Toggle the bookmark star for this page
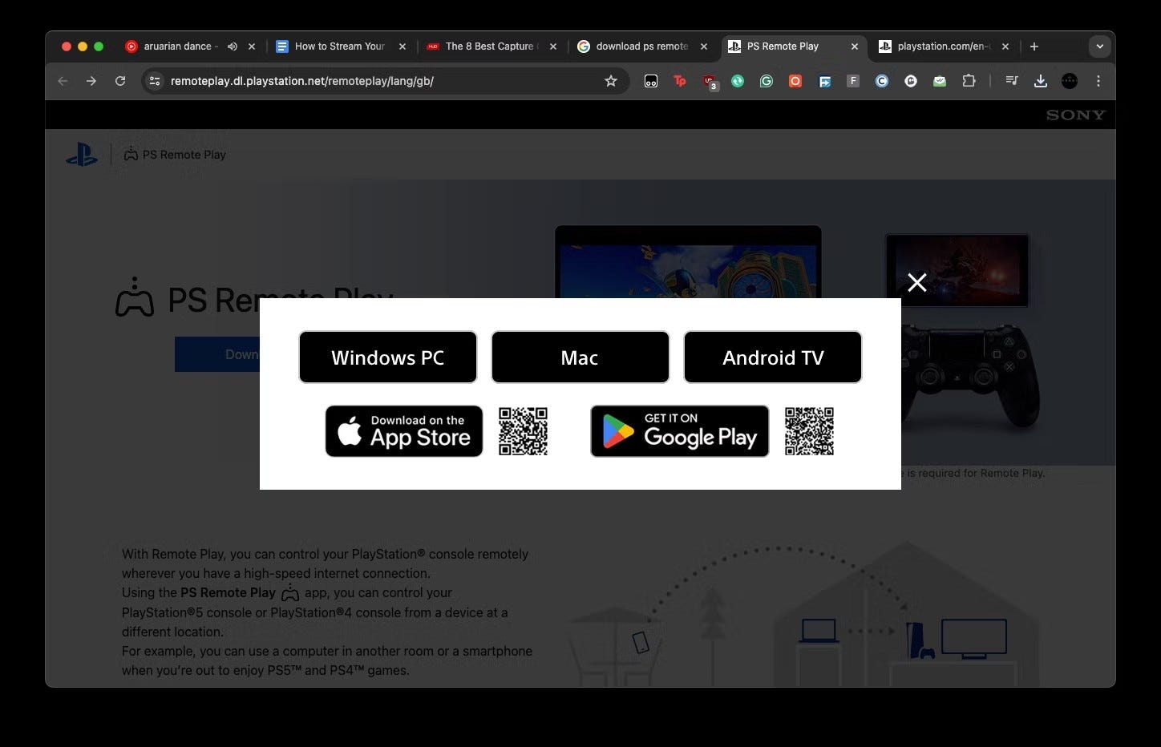 [x=611, y=80]
